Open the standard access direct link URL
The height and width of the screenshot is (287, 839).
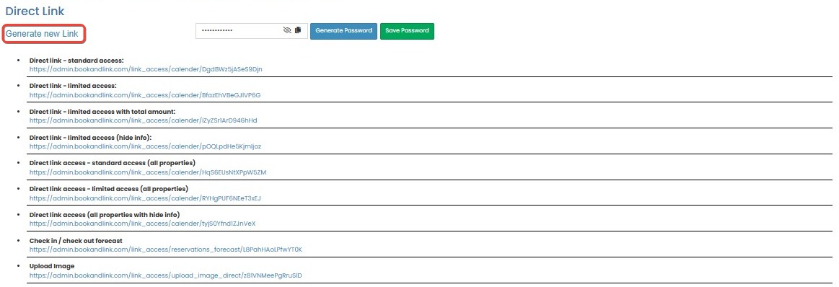pyautogui.click(x=146, y=69)
